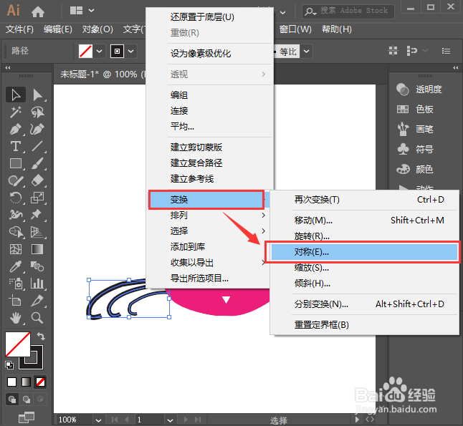Screen dimensions: 463x426
Task: Choose 旋转(R)... in the submenu
Action: point(364,236)
